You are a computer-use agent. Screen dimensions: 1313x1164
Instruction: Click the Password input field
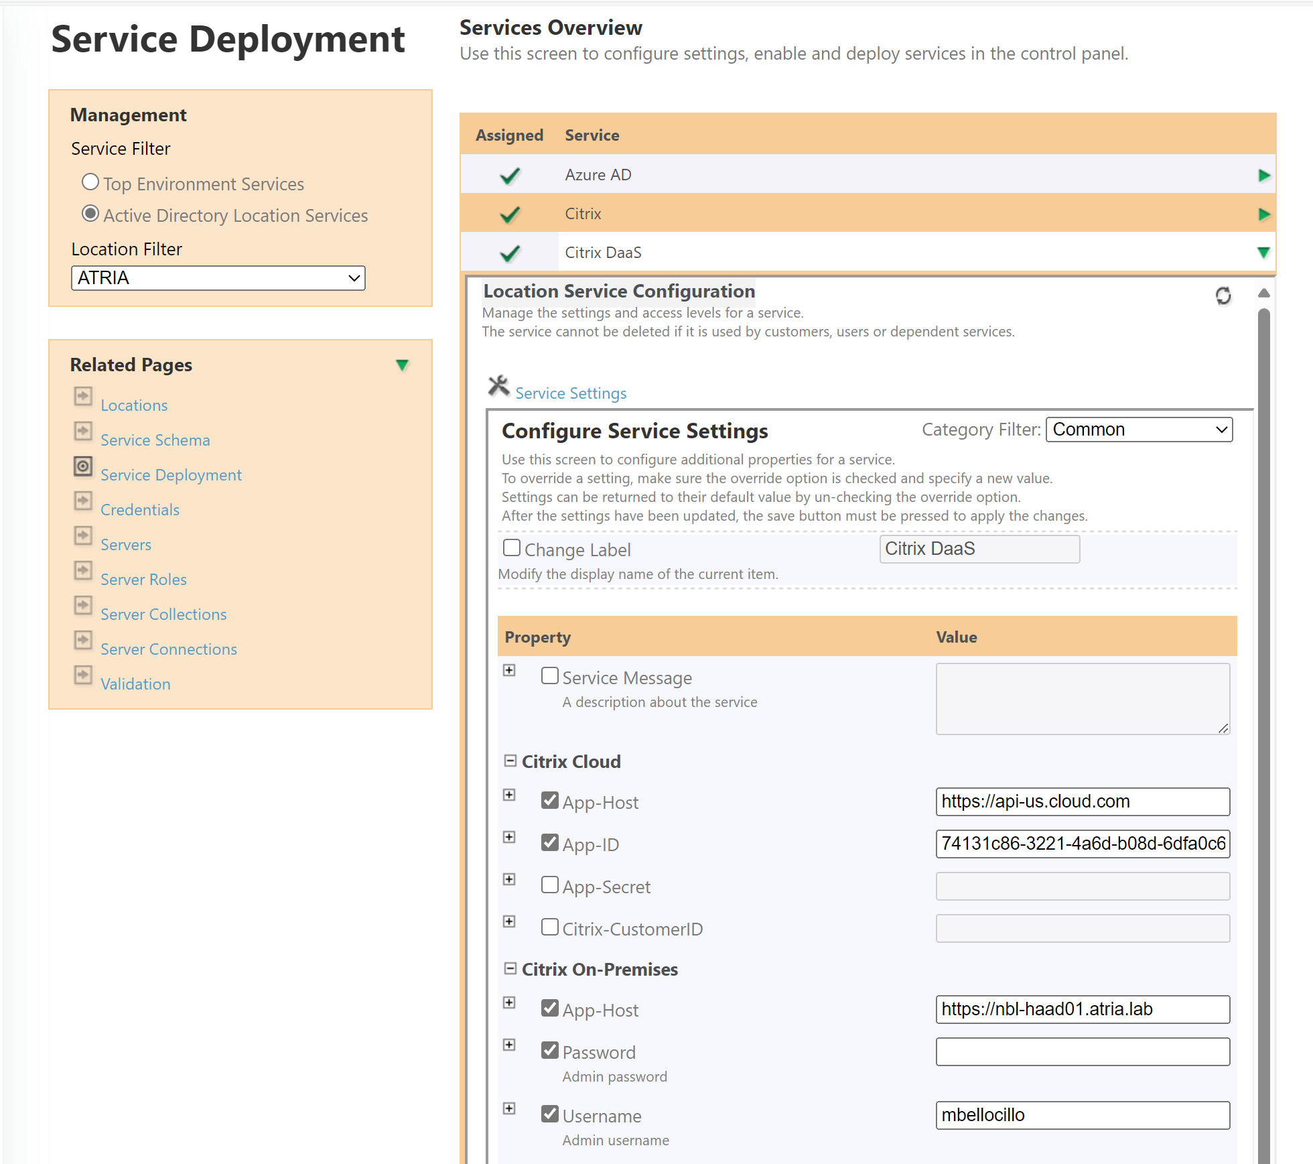[1083, 1051]
